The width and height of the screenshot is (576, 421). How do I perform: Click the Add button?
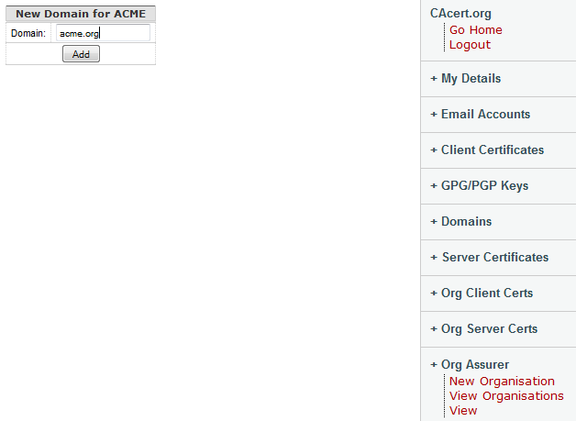click(81, 54)
